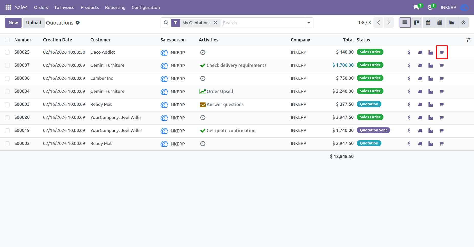Focus the Search input field
Viewport: 474px width, 247px height.
point(263,23)
